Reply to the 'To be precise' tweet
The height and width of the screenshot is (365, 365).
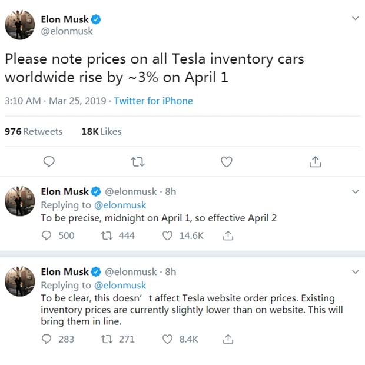(48, 235)
